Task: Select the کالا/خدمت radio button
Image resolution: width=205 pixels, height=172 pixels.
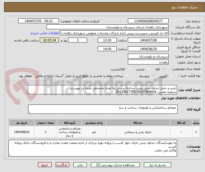Action: [129, 69]
